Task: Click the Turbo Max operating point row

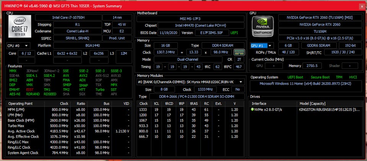Action: click(x=69, y=126)
